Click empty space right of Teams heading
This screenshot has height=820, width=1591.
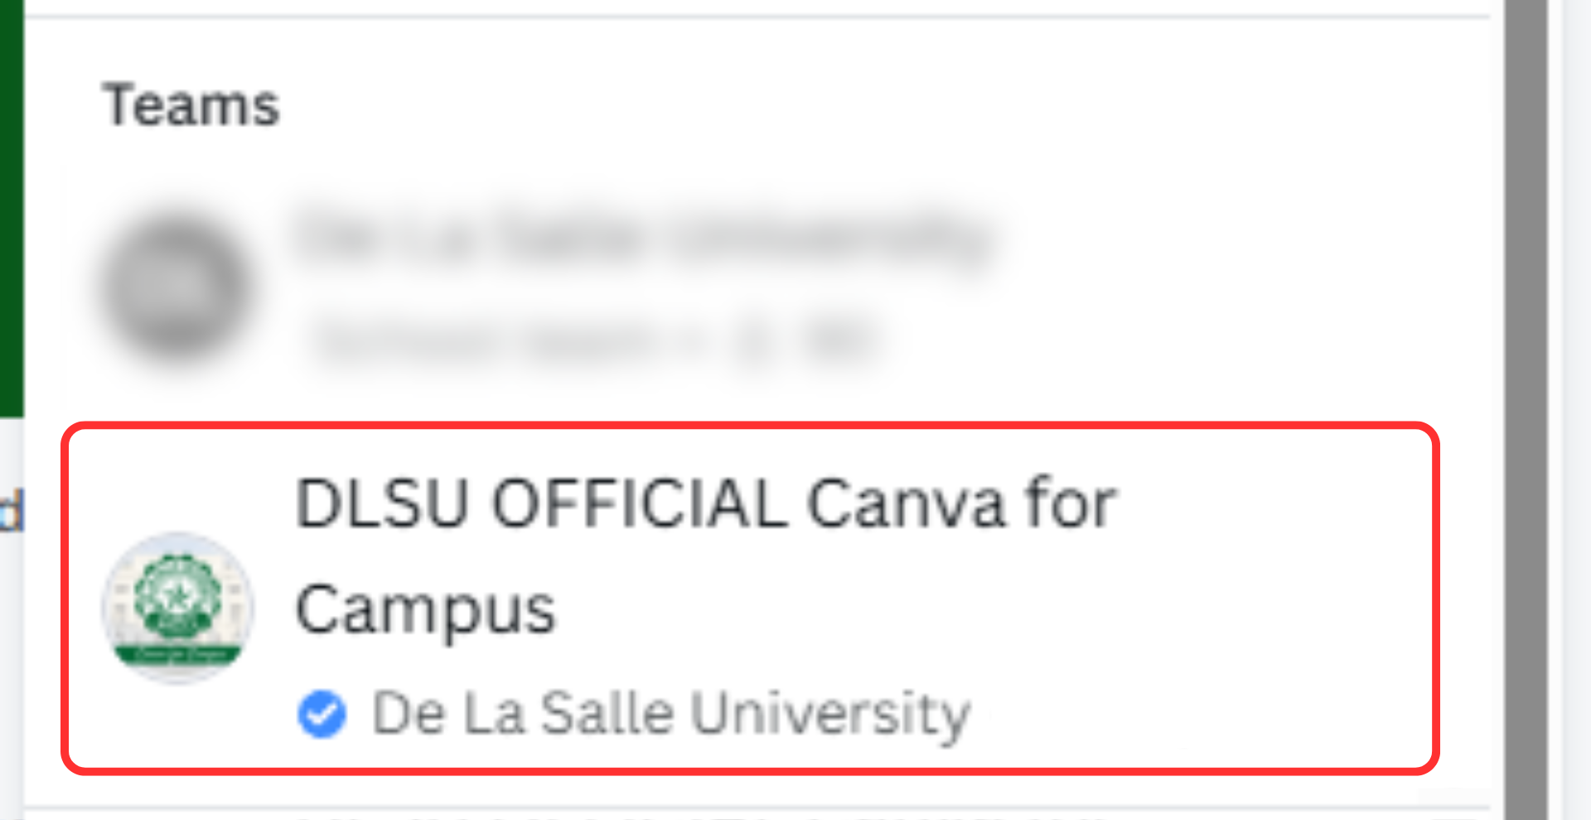coord(829,105)
